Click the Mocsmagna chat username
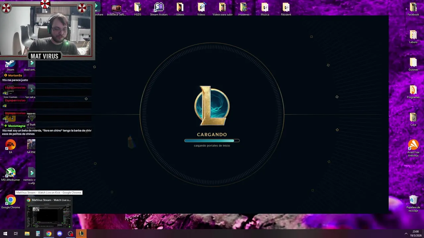Screen dimensions: 424x238 click(x=17, y=126)
